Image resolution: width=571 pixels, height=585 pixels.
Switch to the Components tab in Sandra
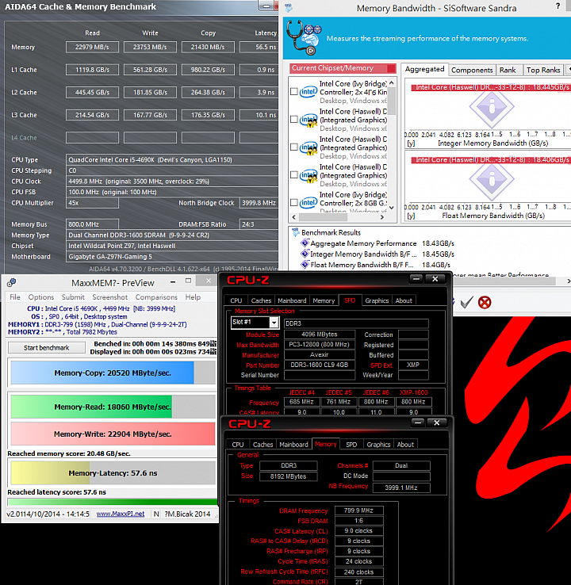coord(472,70)
